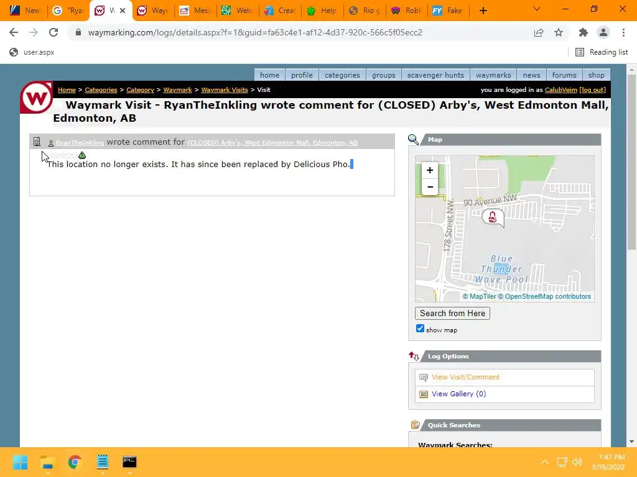Viewport: 637px width, 477px height.
Task: Close the active Waymarking tab
Action: coord(123,11)
